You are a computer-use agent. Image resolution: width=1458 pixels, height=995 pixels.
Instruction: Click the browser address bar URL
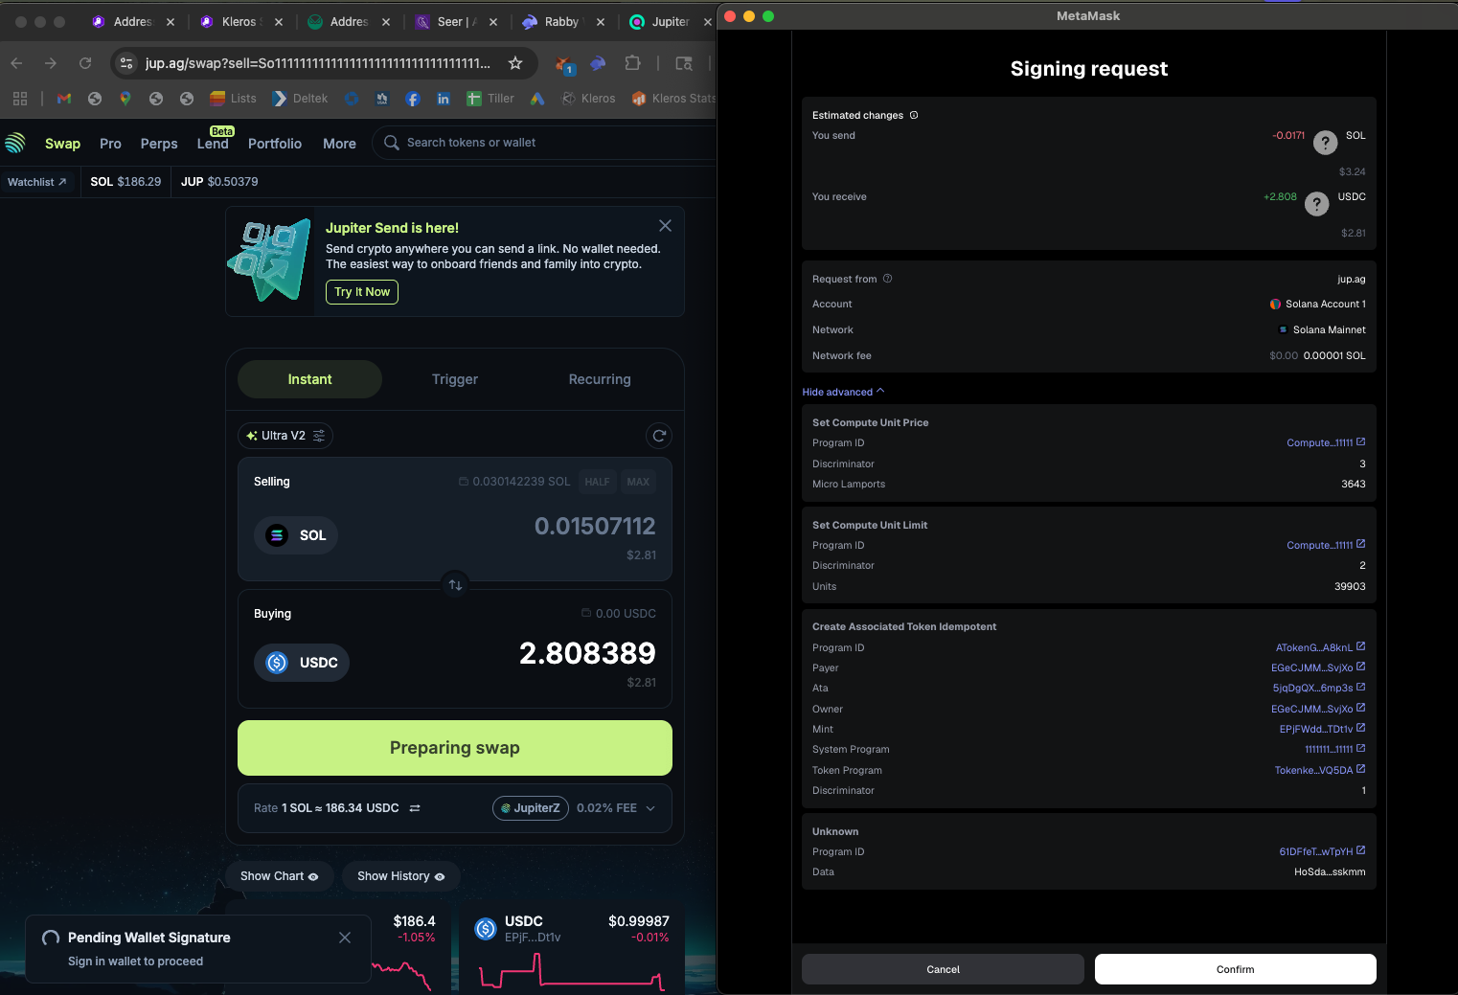tap(318, 63)
